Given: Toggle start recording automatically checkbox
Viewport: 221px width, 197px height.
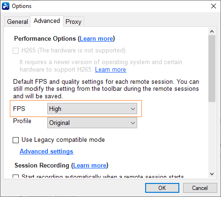Looking at the screenshot, I should pos(15,176).
